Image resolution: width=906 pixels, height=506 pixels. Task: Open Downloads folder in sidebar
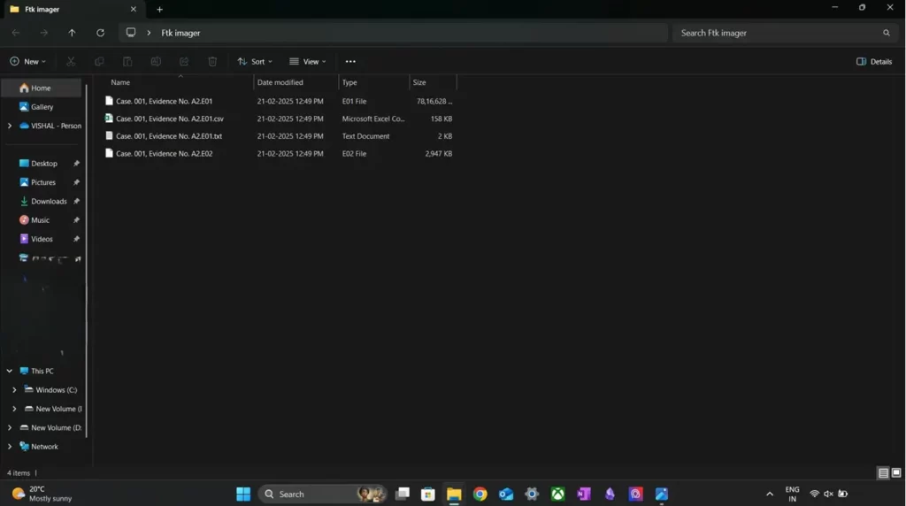pos(49,202)
